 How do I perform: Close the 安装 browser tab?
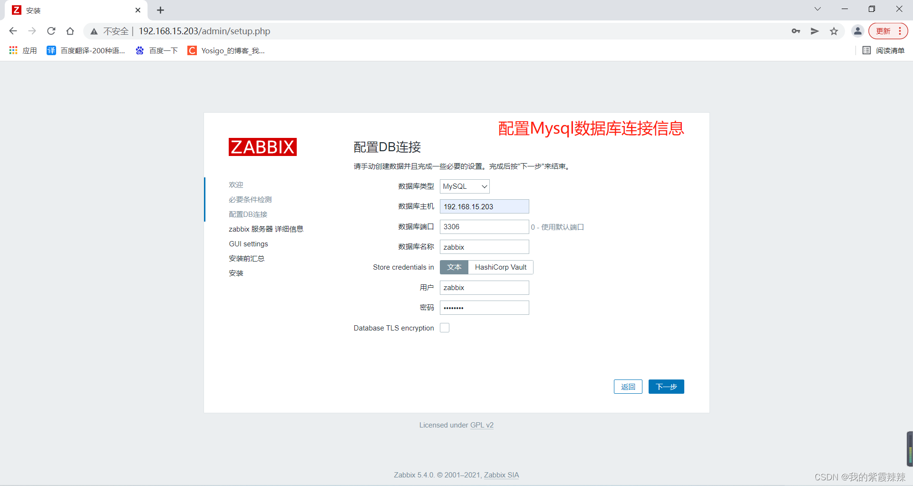click(x=138, y=10)
